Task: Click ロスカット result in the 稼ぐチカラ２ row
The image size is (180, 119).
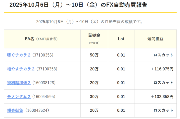Action: [x=163, y=55]
